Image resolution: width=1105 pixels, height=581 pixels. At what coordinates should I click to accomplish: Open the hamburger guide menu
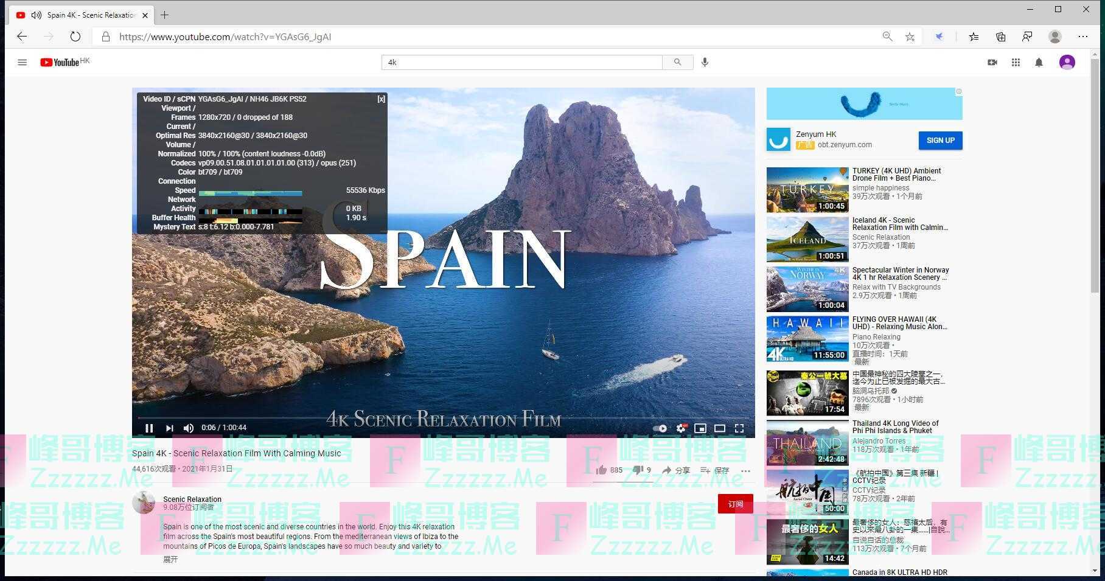coord(23,62)
